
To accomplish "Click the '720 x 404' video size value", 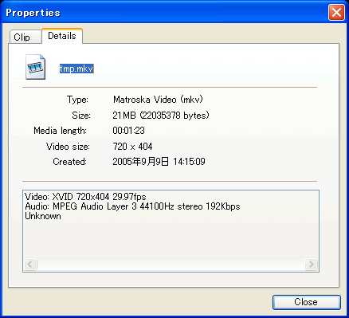I will [132, 147].
